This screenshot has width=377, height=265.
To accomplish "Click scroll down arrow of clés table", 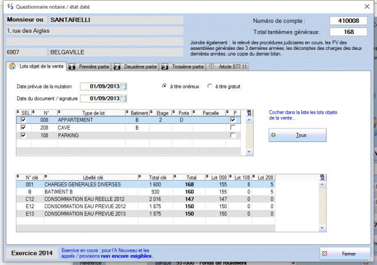I will click(322, 228).
